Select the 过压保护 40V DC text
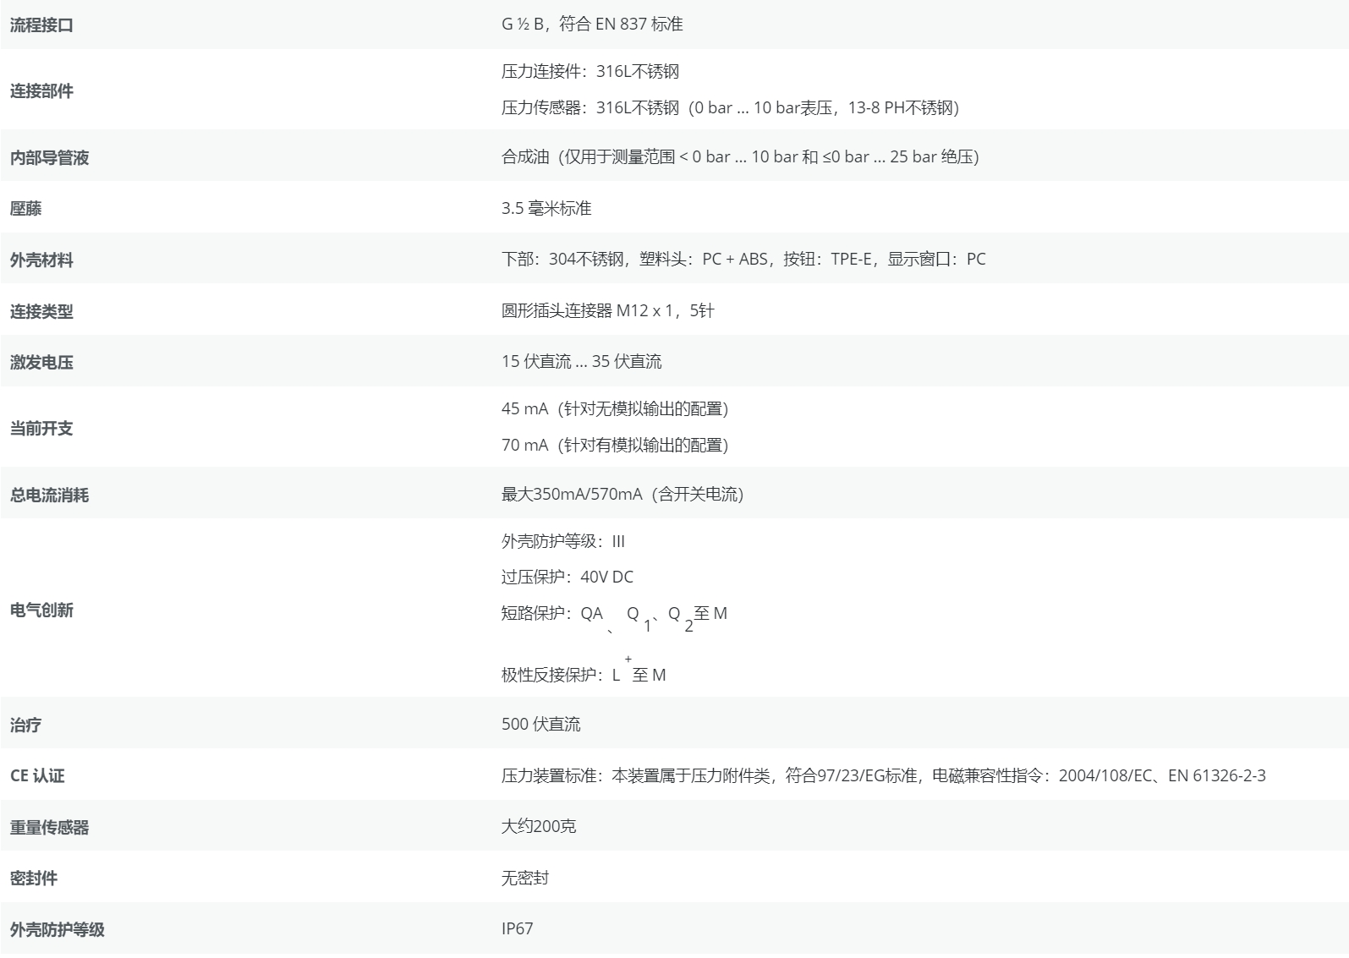Image resolution: width=1349 pixels, height=958 pixels. point(567,578)
